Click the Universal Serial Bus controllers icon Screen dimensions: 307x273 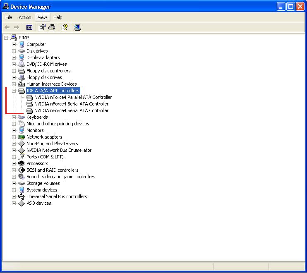[x=22, y=196]
